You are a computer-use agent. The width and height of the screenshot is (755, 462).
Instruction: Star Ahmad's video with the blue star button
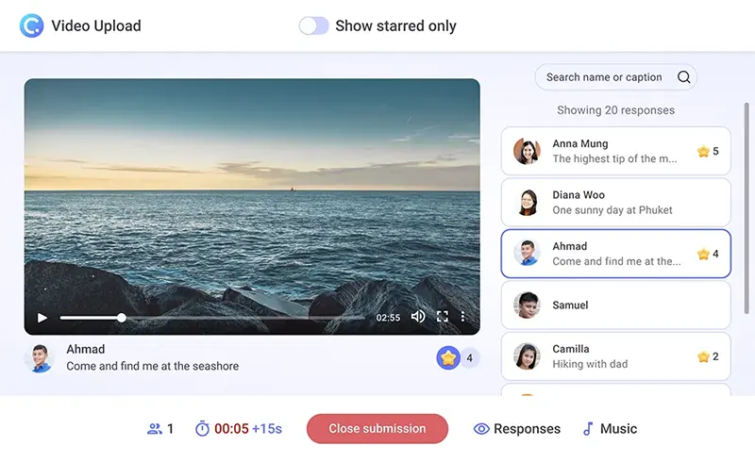pos(448,358)
